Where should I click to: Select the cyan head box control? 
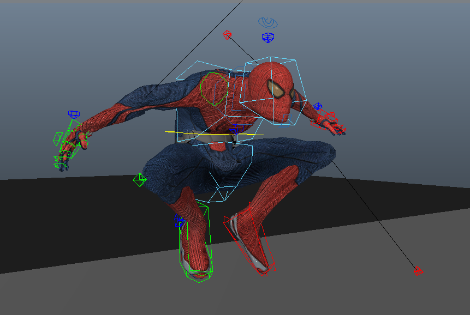click(273, 91)
